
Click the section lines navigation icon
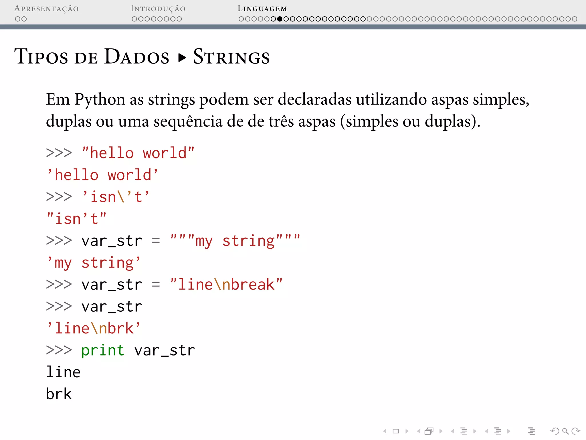click(498, 431)
